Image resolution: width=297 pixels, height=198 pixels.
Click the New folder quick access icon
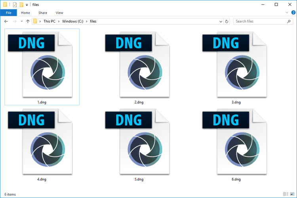pos(21,4)
